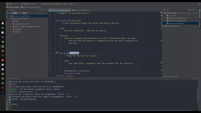This screenshot has height=113, width=201.
Task: Click the scroll-from-source icon in Project panel header
Action: pyautogui.click(x=189, y=10)
